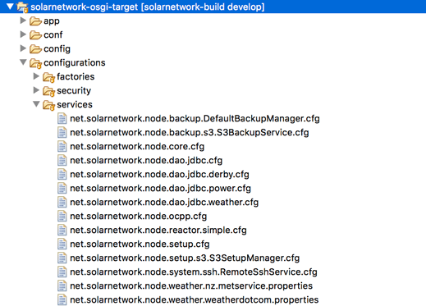426x306 pixels.
Task: Click the security folder icon
Action: [48, 91]
